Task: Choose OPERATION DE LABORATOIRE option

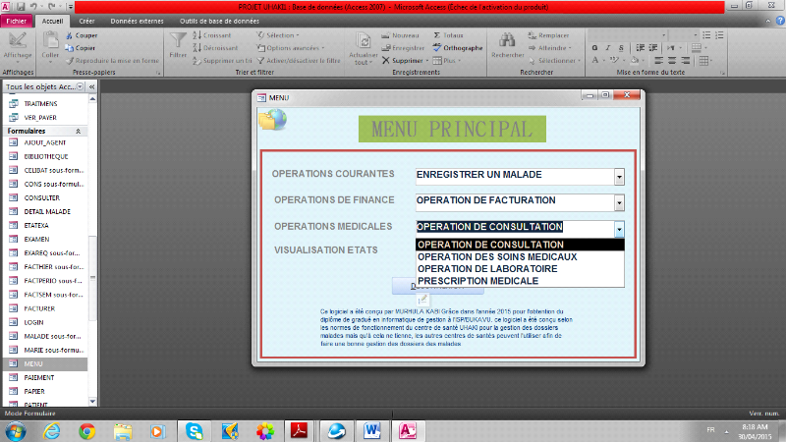Action: click(x=520, y=269)
